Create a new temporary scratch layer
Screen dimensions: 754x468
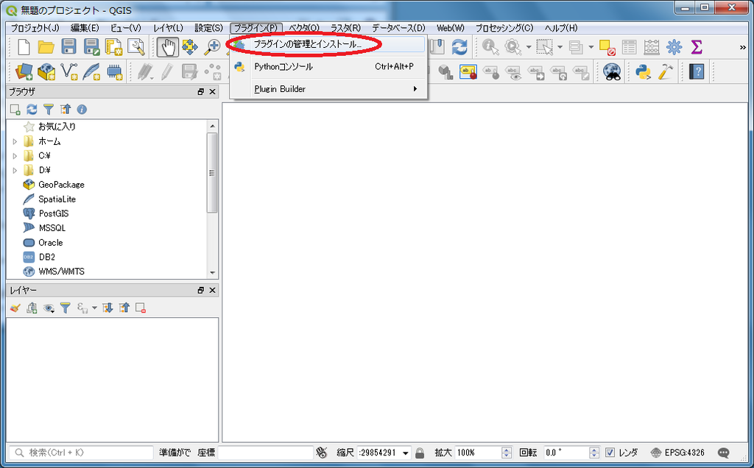(x=114, y=71)
